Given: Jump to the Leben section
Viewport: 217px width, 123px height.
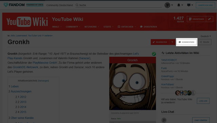Looking at the screenshot, I should 15,86.
